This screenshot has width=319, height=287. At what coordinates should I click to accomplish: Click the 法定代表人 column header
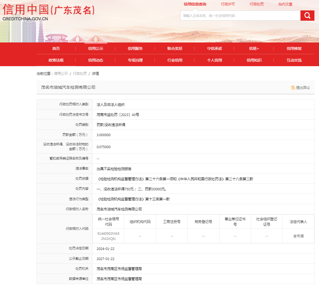click(x=298, y=222)
